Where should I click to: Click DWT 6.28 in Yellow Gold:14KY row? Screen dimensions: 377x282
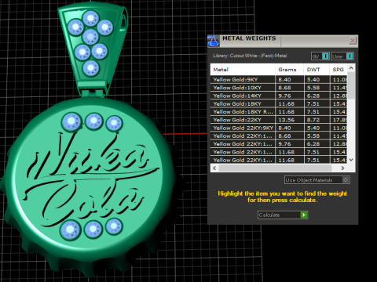[x=313, y=96]
